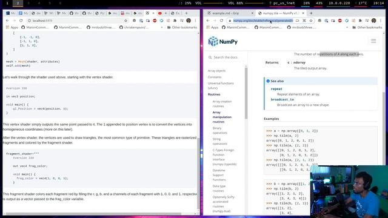Open the chriskempson bookmark in the localhost window
This screenshot has height=218, width=388.
click(x=133, y=27)
